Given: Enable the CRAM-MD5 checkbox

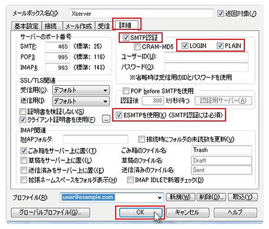Looking at the screenshot, I should pos(137,46).
